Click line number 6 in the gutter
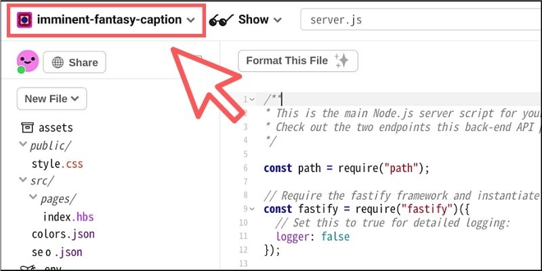Viewport: 542px width, 271px height. (x=245, y=168)
